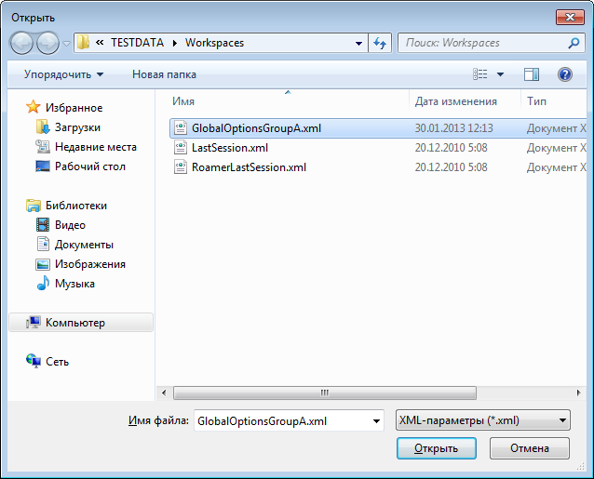Viewport: 594px width, 479px height.
Task: Click the scroll right arrow
Action: click(578, 393)
